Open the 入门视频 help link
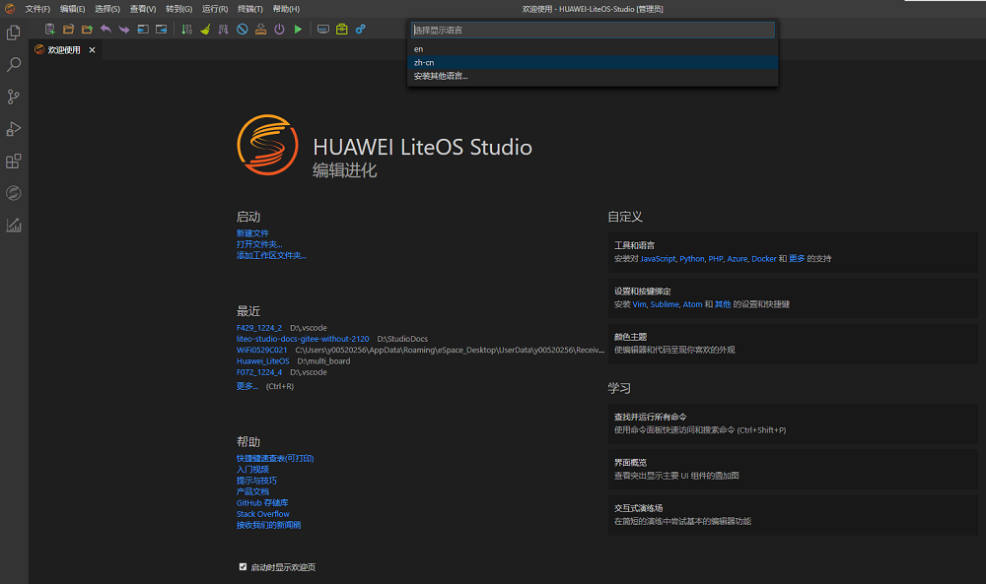This screenshot has width=986, height=584. point(252,470)
